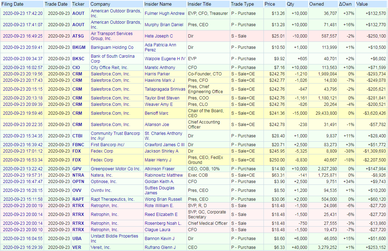Screen dimensions: 388x251
Task: Open FBNC ticker link
Action: pos(78,145)
